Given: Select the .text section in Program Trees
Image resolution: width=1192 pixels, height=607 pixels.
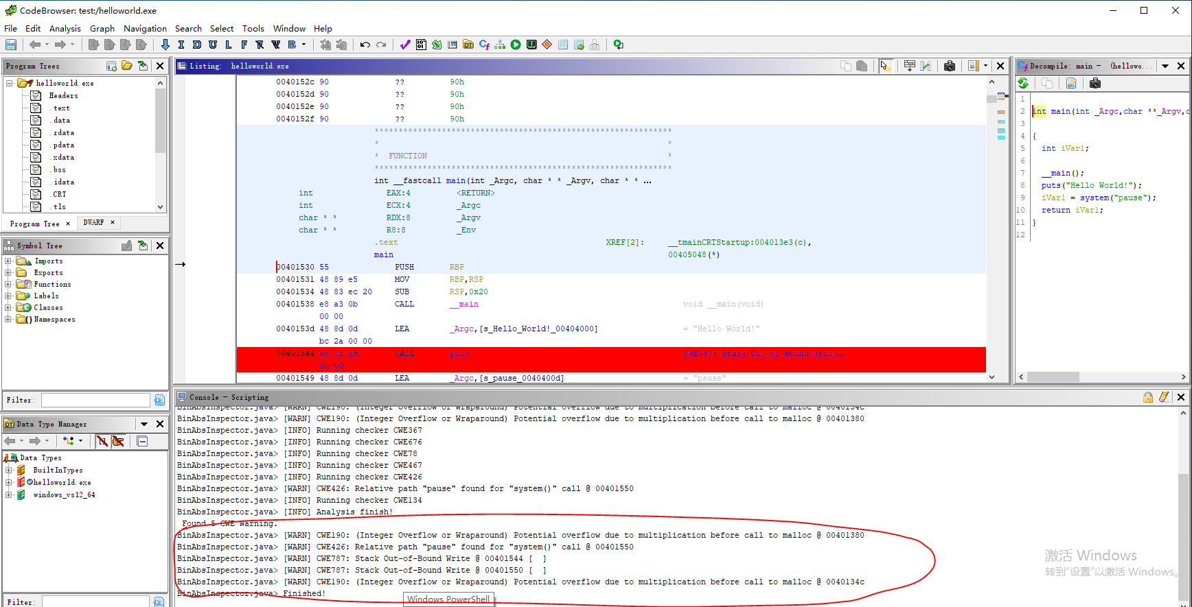Looking at the screenshot, I should (60, 108).
